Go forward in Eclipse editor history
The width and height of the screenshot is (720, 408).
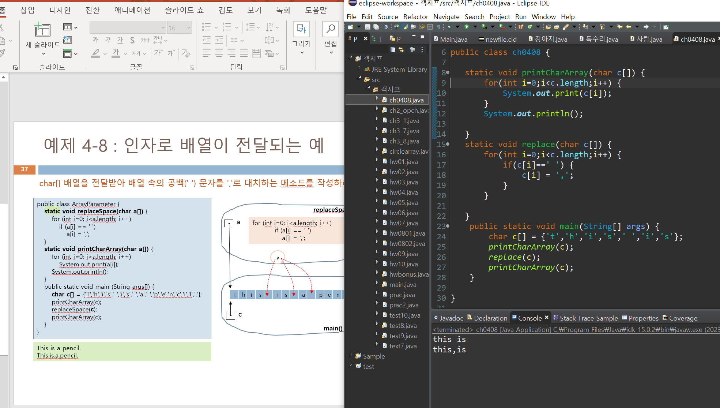(646, 27)
